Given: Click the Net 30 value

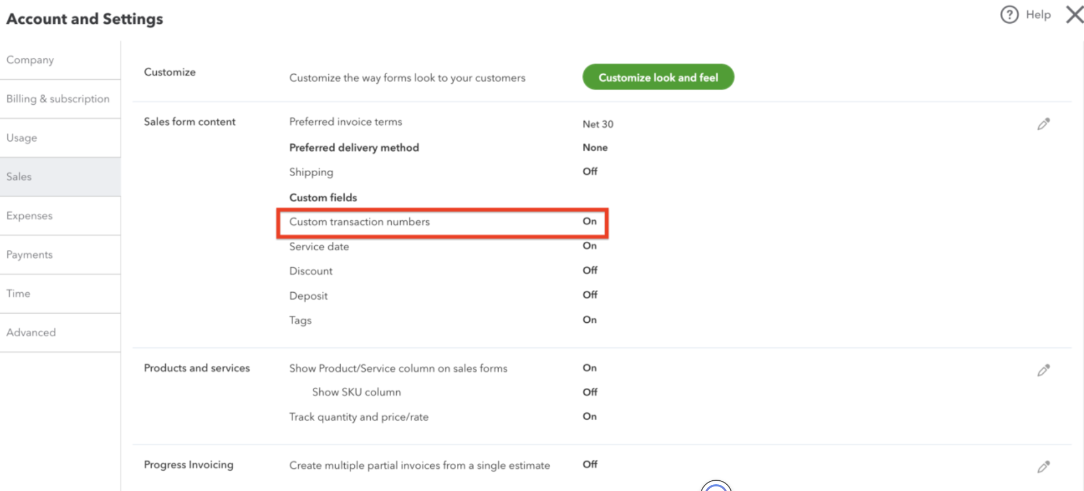Looking at the screenshot, I should [x=598, y=124].
